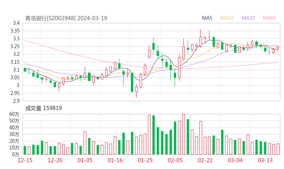The image size is (284, 169).
Task: Click the 03-04 date axis label
Action: (235, 160)
